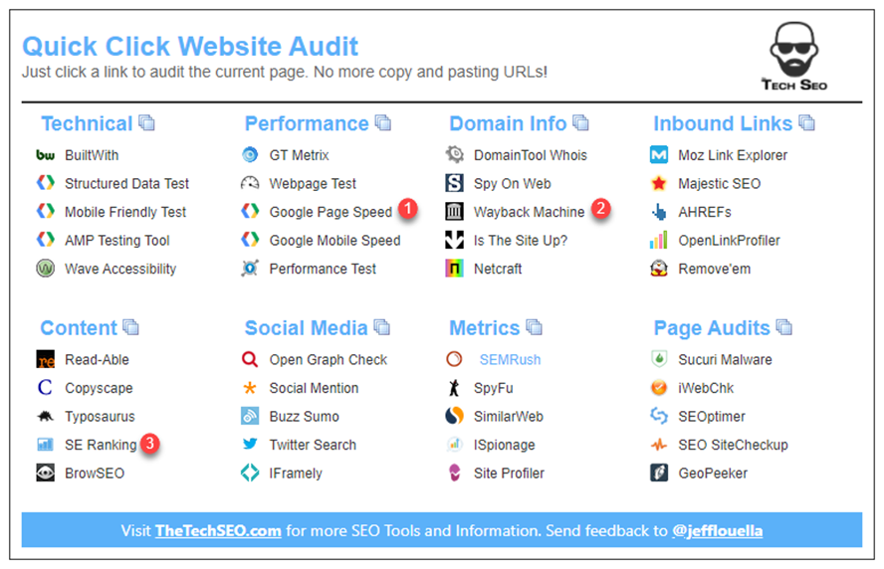Screen dimensions: 884x569
Task: Open the @jeffiouella feedback link
Action: point(717,531)
